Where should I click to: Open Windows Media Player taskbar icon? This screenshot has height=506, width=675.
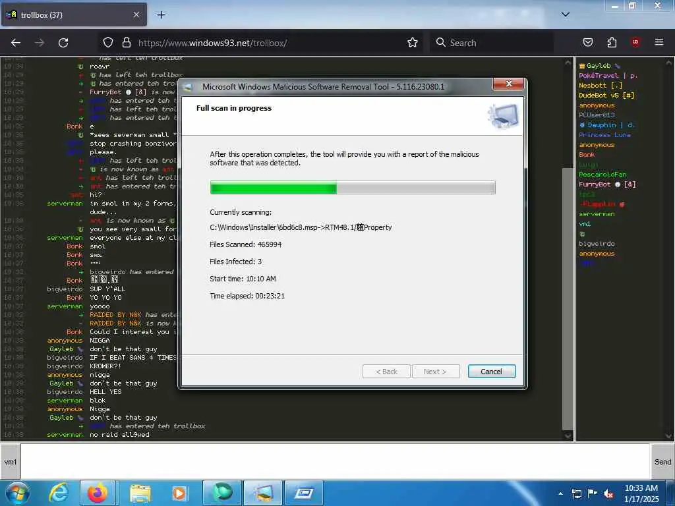pyautogui.click(x=179, y=493)
